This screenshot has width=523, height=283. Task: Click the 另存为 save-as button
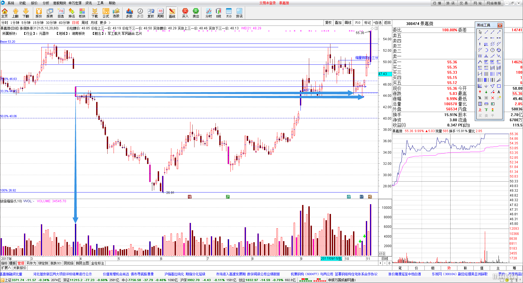[31, 263]
